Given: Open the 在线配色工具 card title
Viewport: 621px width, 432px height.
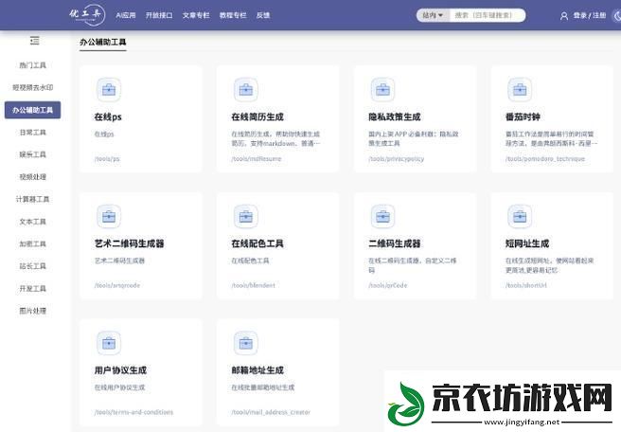Looking at the screenshot, I should coord(257,243).
